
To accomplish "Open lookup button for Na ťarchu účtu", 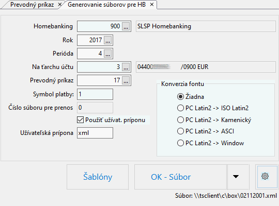I will pyautogui.click(x=126, y=67).
